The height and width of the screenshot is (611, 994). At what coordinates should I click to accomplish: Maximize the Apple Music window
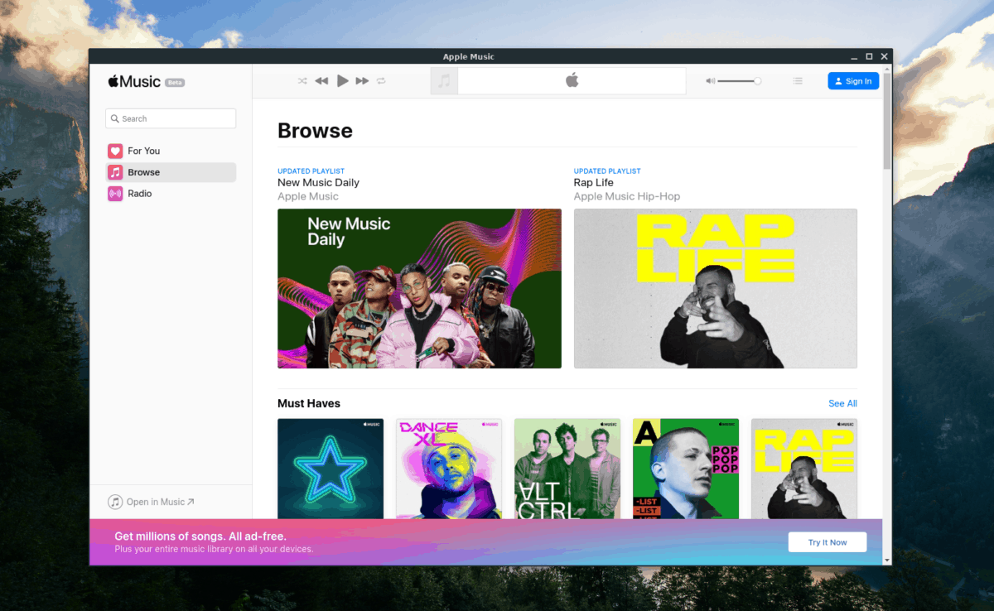pos(869,56)
